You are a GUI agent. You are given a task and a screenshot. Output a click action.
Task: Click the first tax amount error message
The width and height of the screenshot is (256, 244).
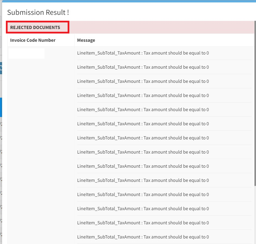click(143, 53)
